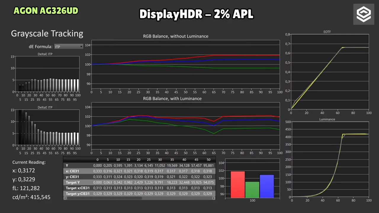Click the current reading 'x: 0,3172'

tap(24, 171)
